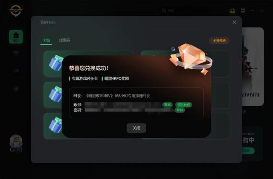Copy the account number with 复制
This screenshot has width=273, height=179.
click(x=167, y=105)
